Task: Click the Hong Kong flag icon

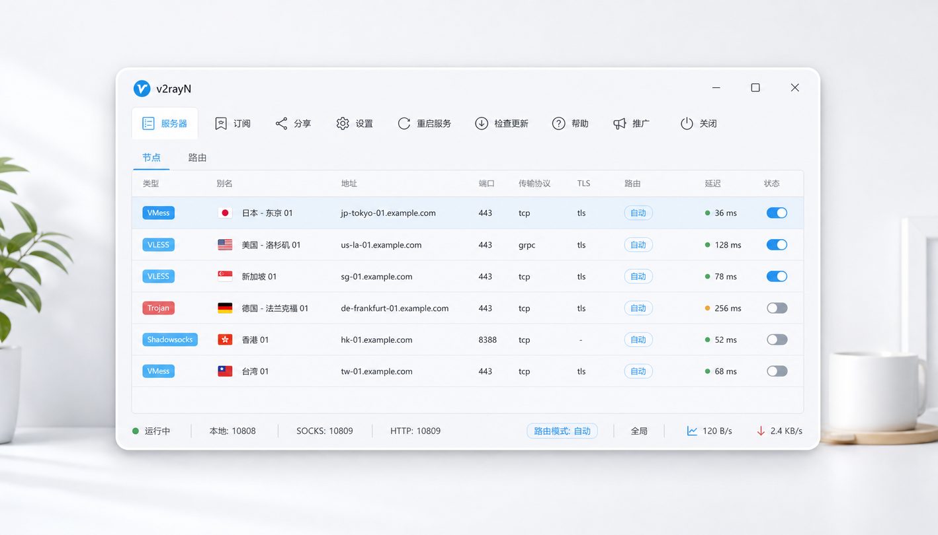Action: coord(225,339)
